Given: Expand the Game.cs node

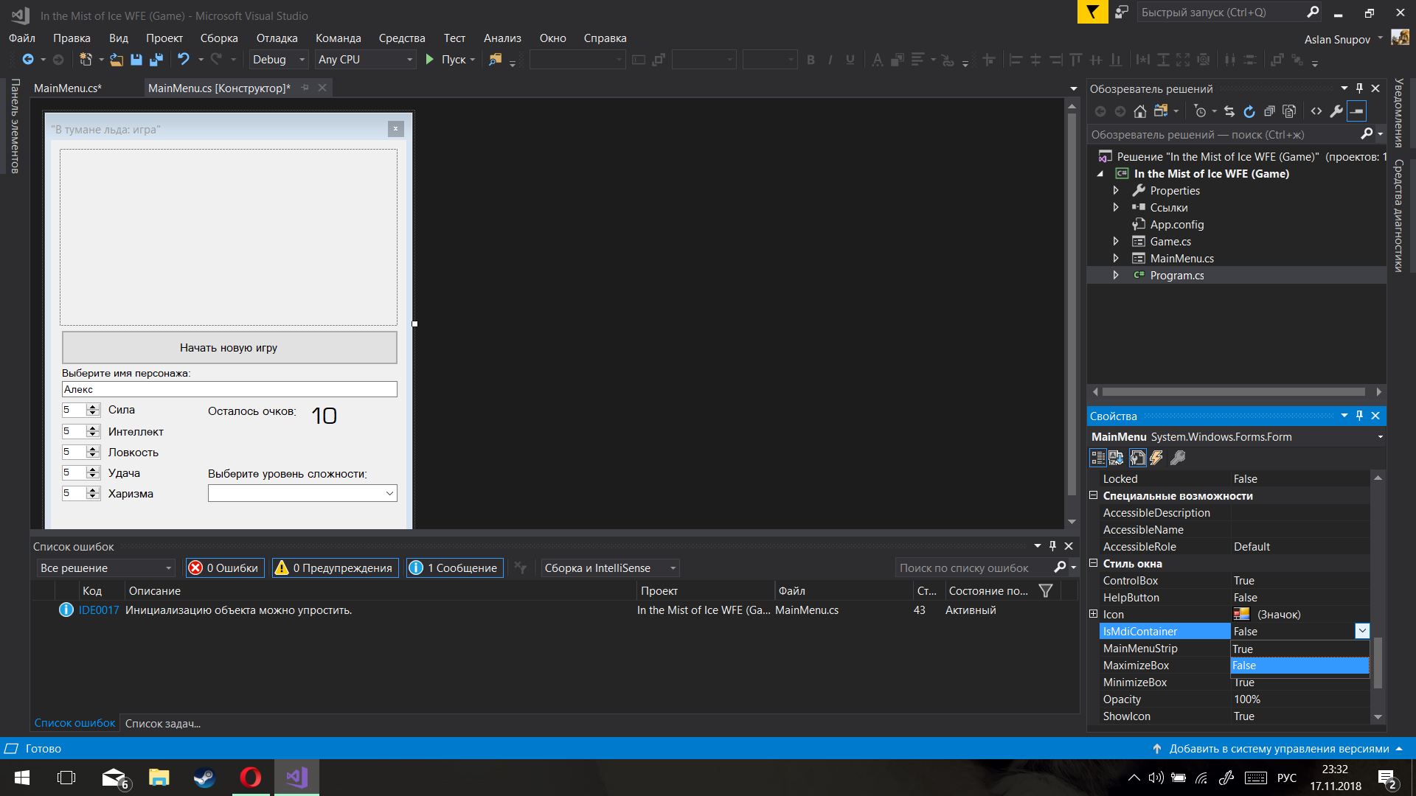Looking at the screenshot, I should coord(1116,241).
